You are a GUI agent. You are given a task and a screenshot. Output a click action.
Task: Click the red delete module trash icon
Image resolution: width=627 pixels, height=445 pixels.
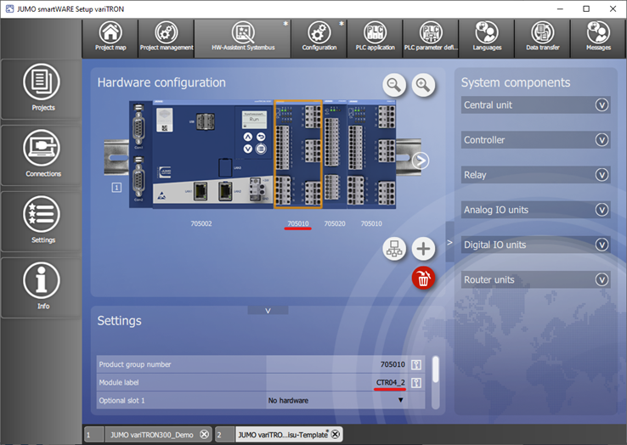click(422, 277)
